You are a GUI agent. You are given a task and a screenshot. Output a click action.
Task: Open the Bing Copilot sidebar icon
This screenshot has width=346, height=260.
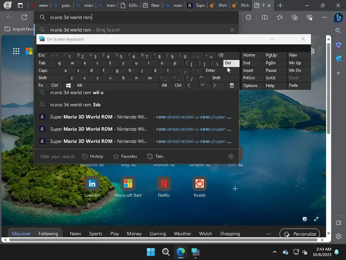coord(339,17)
